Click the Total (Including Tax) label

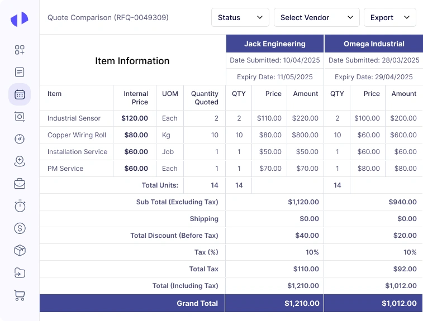[x=186, y=285]
